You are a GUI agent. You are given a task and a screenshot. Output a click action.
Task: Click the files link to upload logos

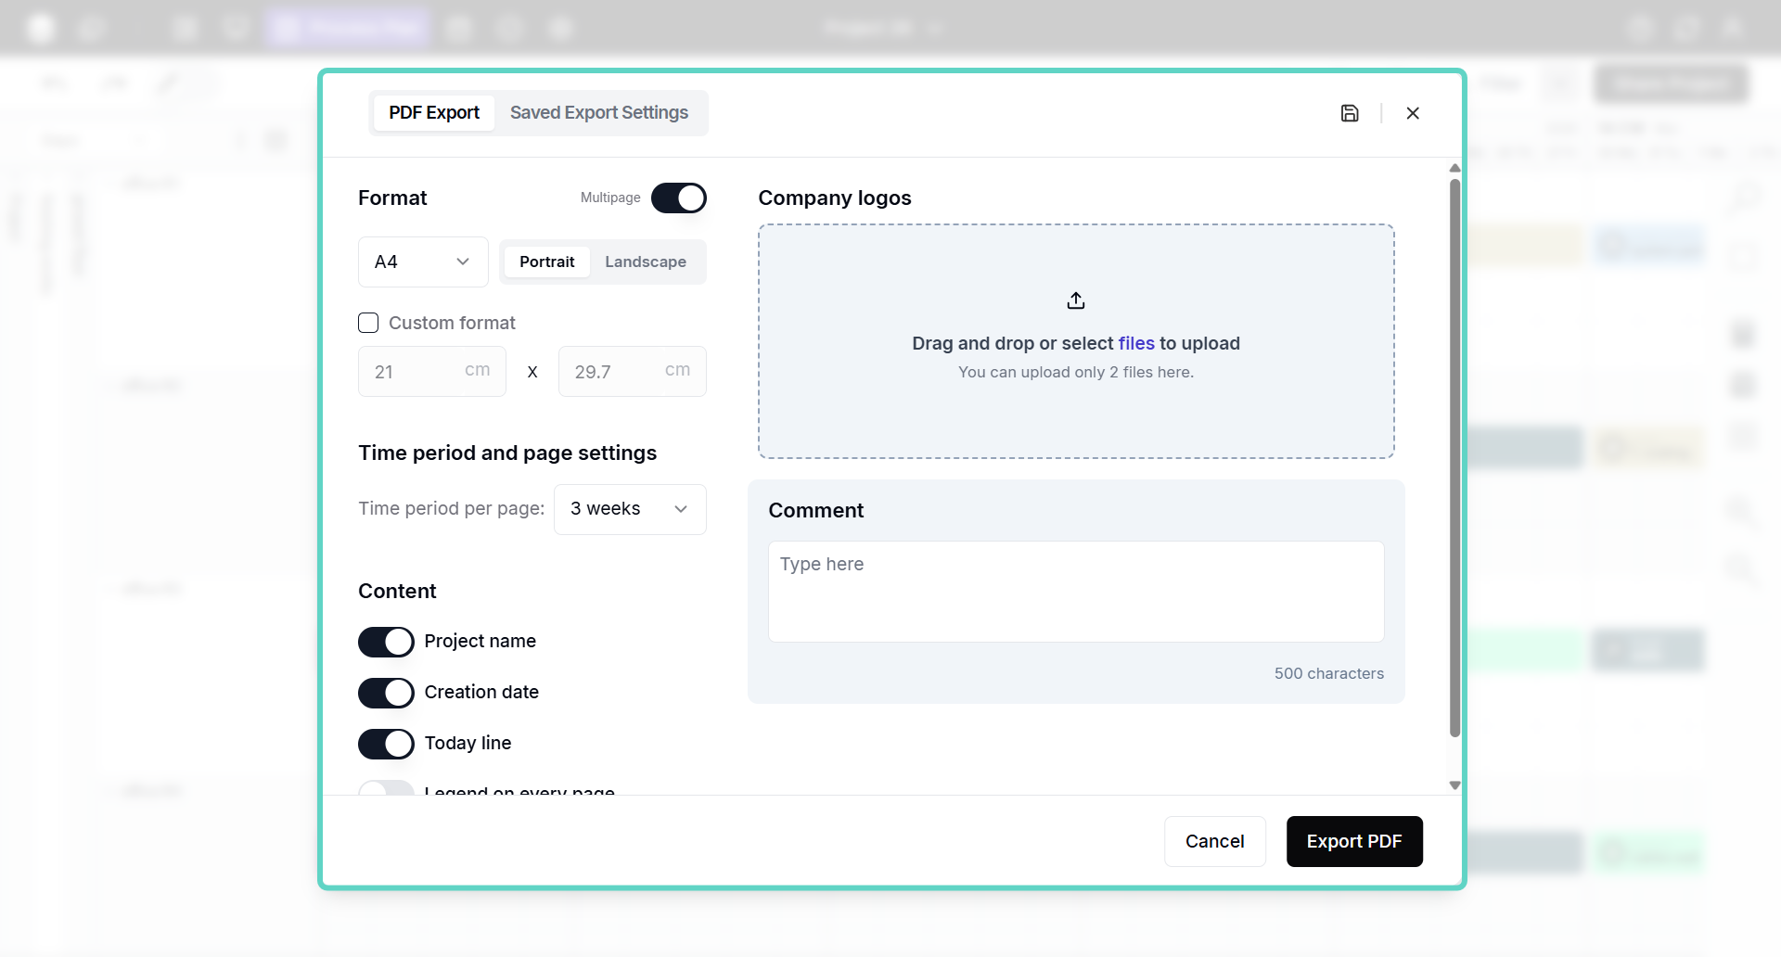pos(1136,343)
